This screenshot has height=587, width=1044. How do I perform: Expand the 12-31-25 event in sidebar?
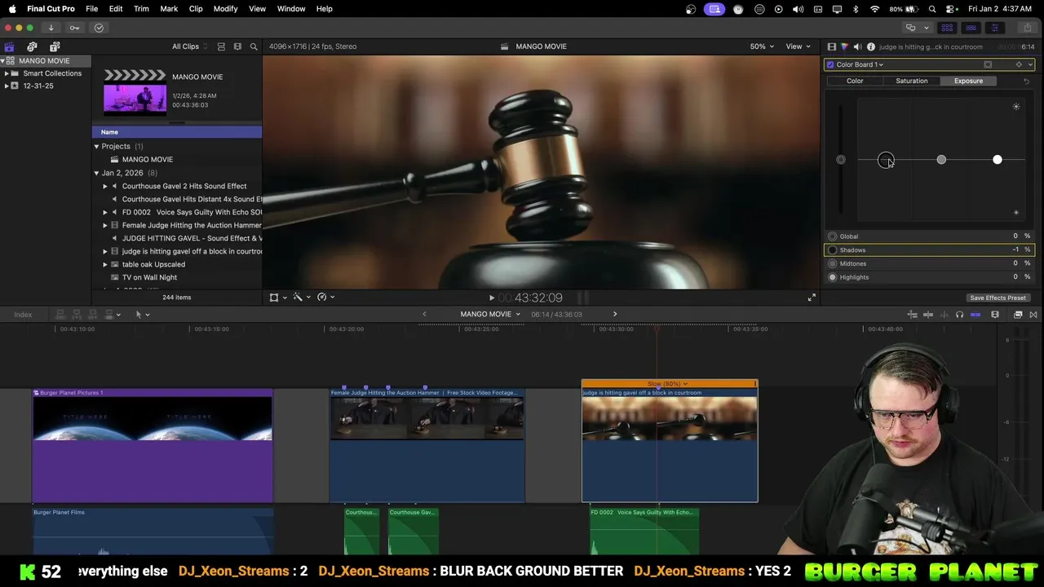point(6,86)
